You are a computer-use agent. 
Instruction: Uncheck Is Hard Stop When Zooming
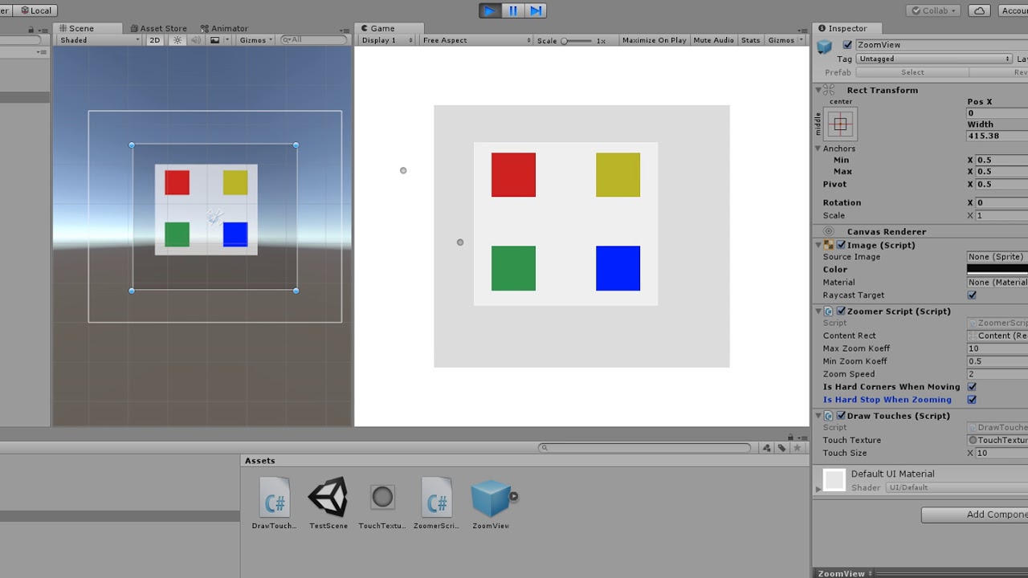click(972, 399)
